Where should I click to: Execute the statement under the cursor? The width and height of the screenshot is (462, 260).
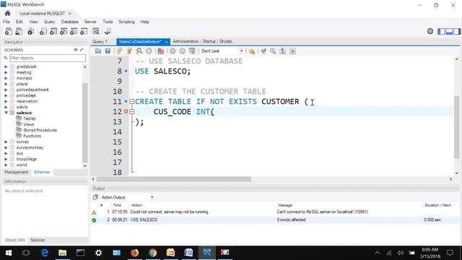point(129,51)
